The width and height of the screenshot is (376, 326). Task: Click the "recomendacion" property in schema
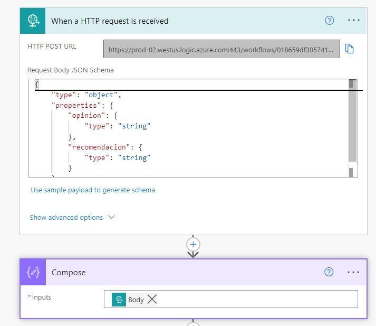99,147
